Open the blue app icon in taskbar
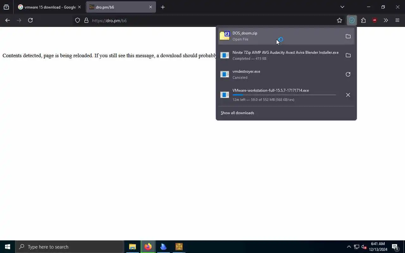The width and height of the screenshot is (405, 253). pos(163,247)
